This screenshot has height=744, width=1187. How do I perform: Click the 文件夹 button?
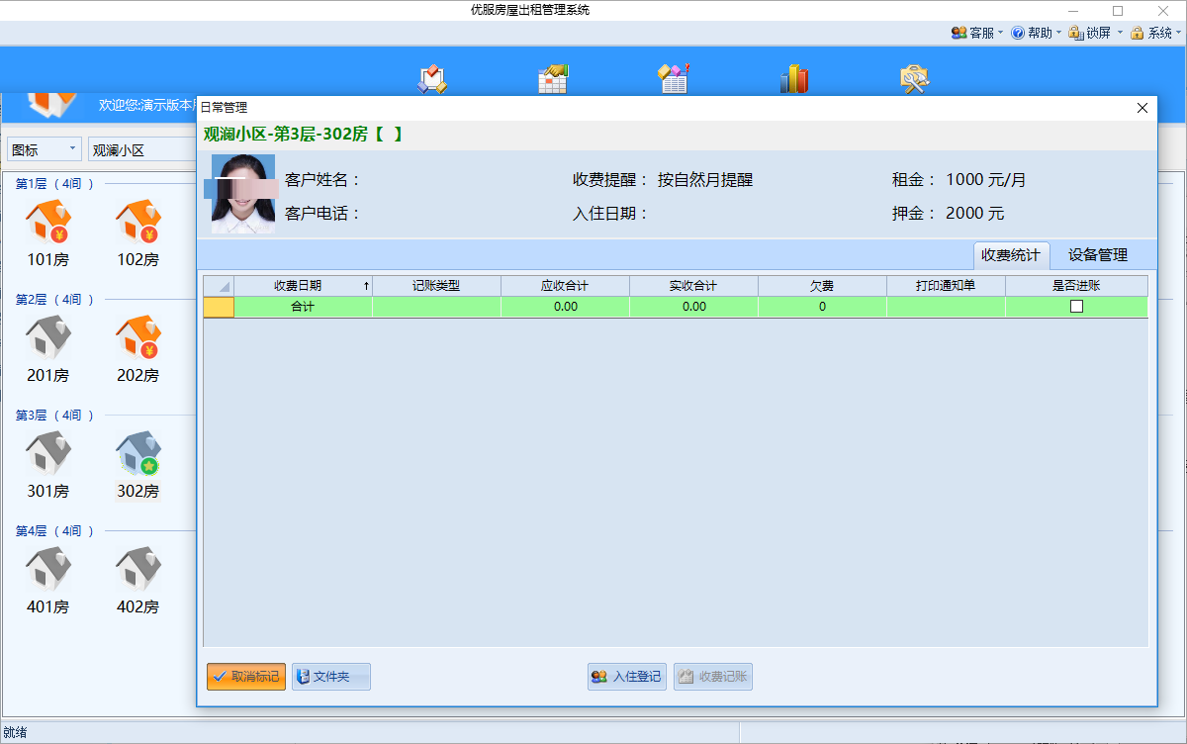tap(331, 677)
